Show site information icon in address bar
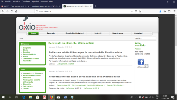177x100 pixels. 37,11
